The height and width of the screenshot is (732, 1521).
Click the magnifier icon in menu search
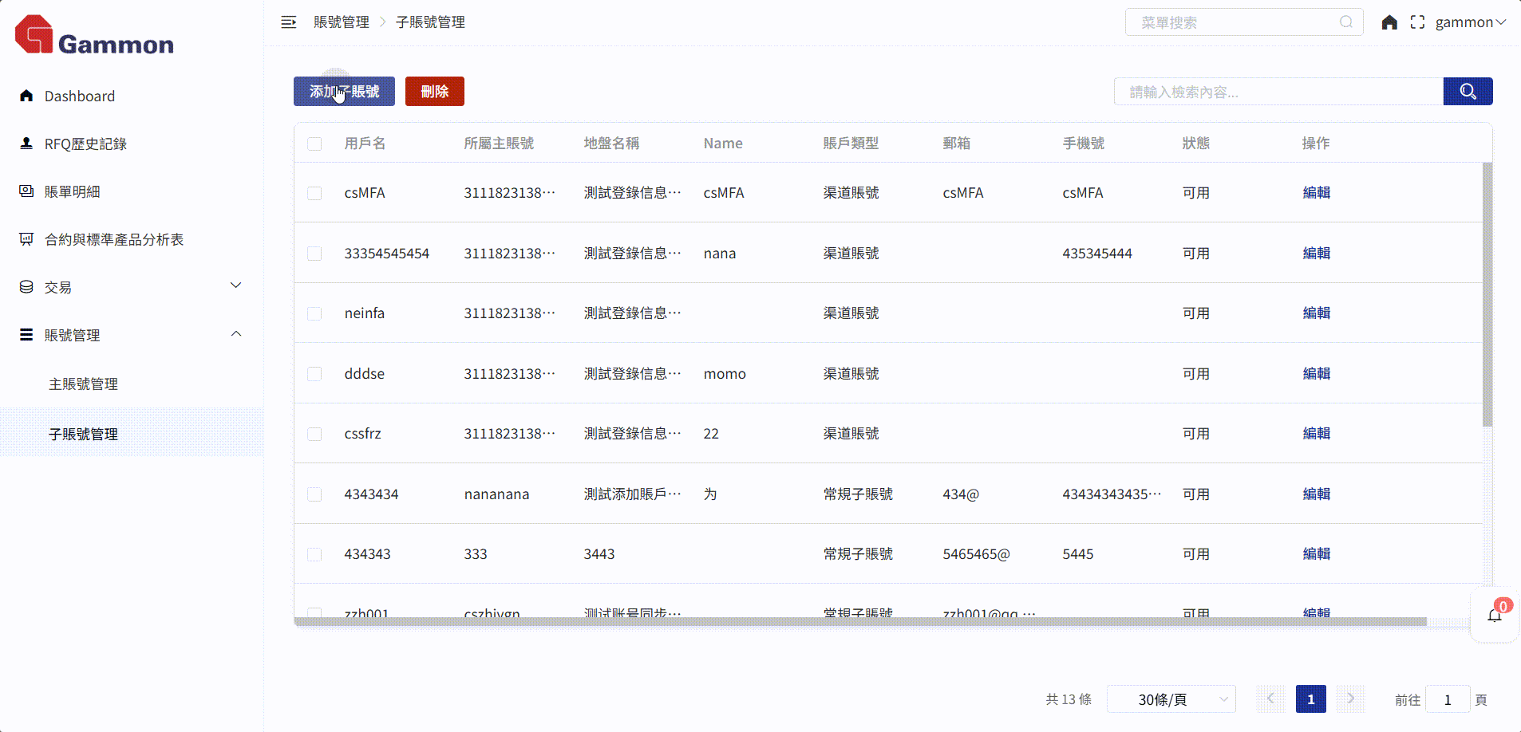(1346, 22)
